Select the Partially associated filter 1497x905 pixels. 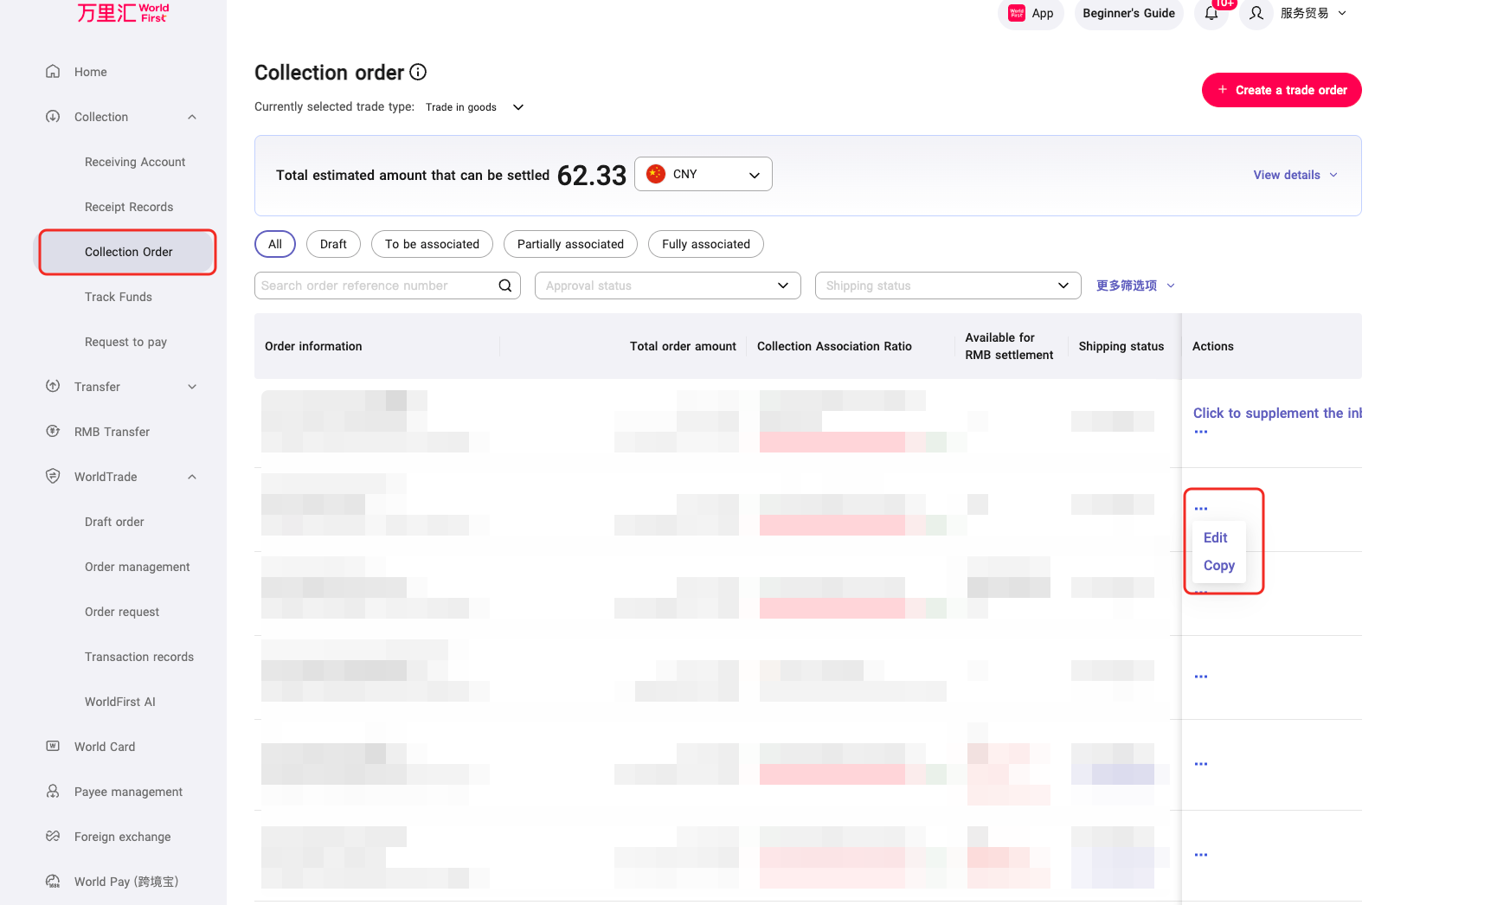(x=570, y=244)
